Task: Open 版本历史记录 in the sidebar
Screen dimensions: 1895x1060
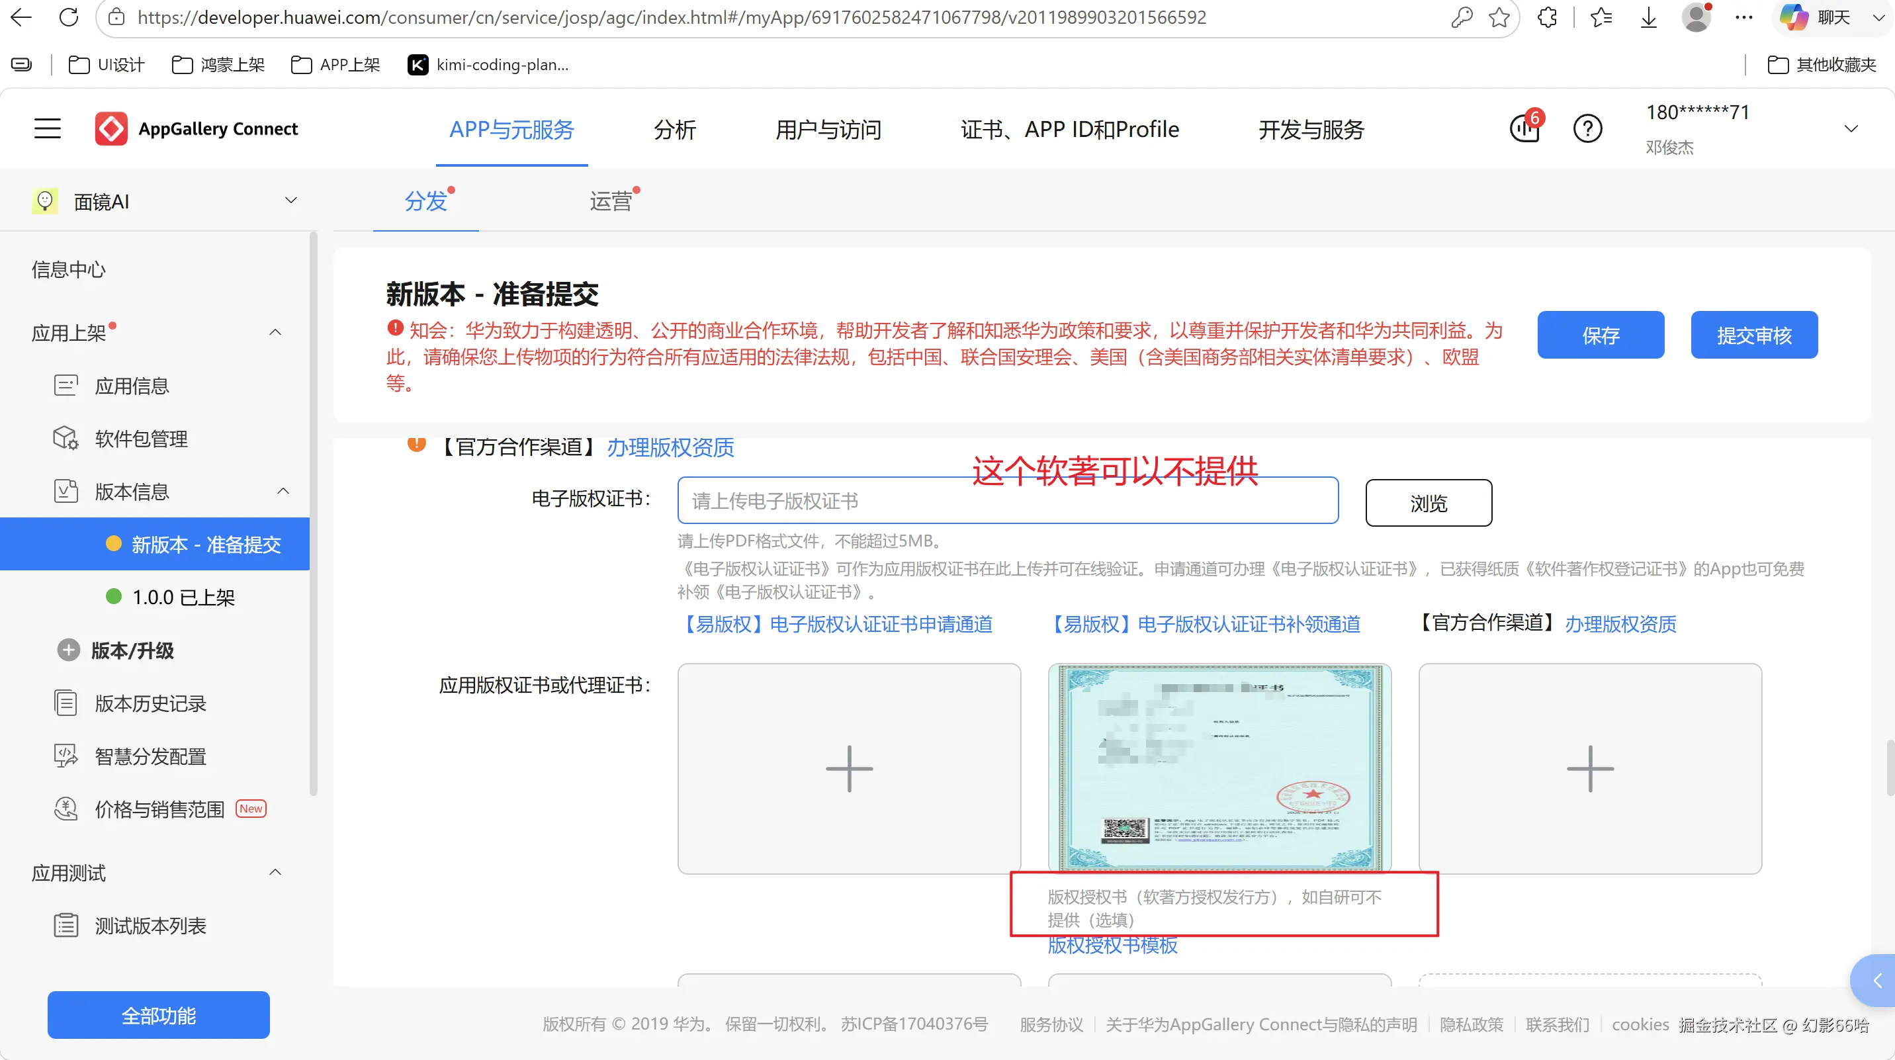Action: tap(150, 703)
